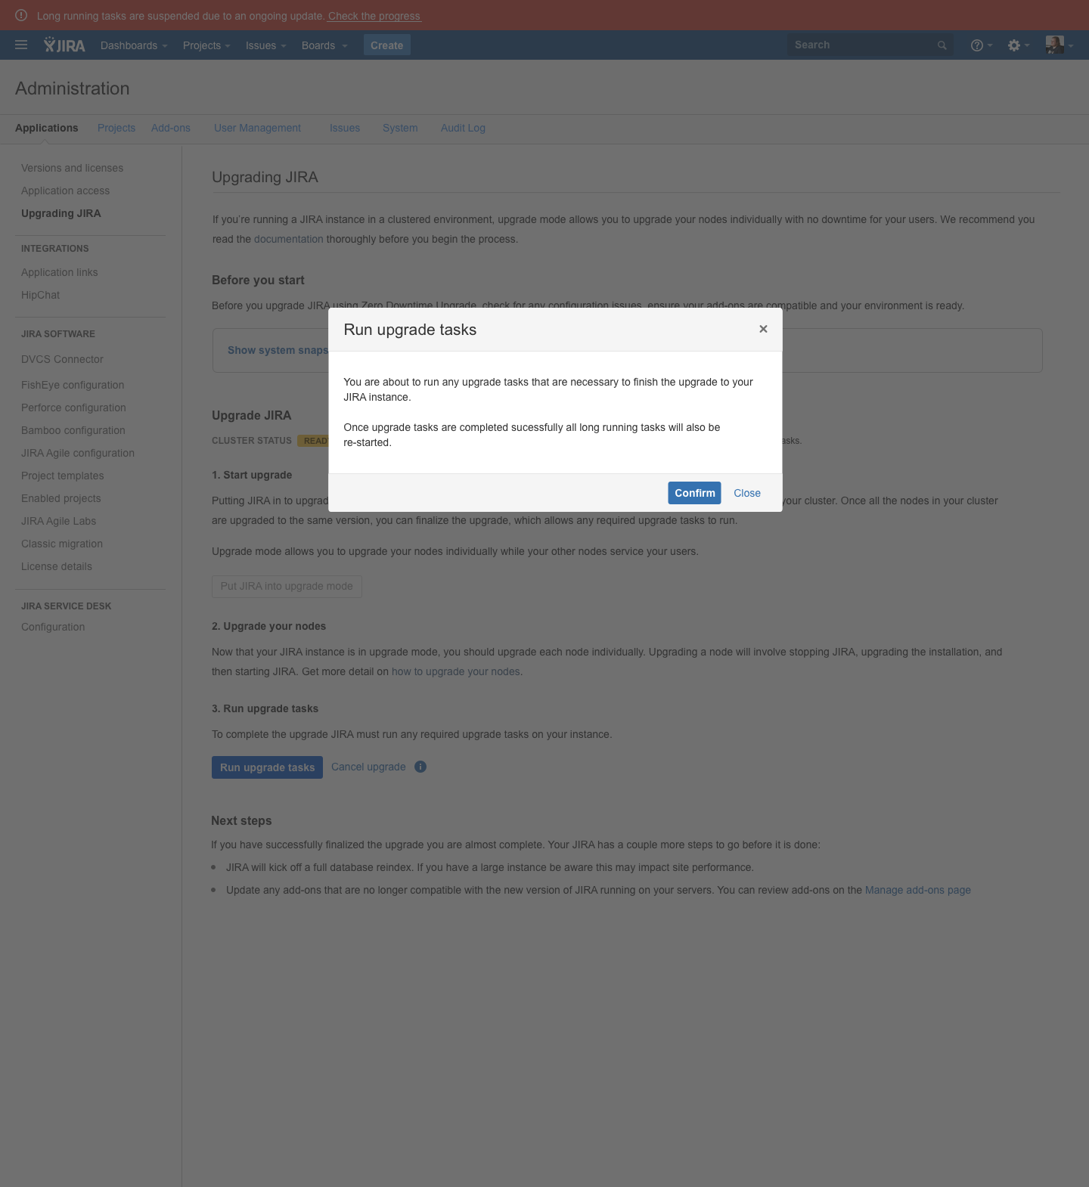Switch to the Audit Log tab
Image resolution: width=1089 pixels, height=1187 pixels.
point(463,128)
